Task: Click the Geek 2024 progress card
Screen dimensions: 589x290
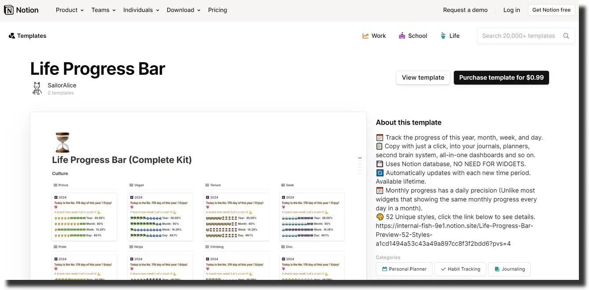Action: pos(312,217)
